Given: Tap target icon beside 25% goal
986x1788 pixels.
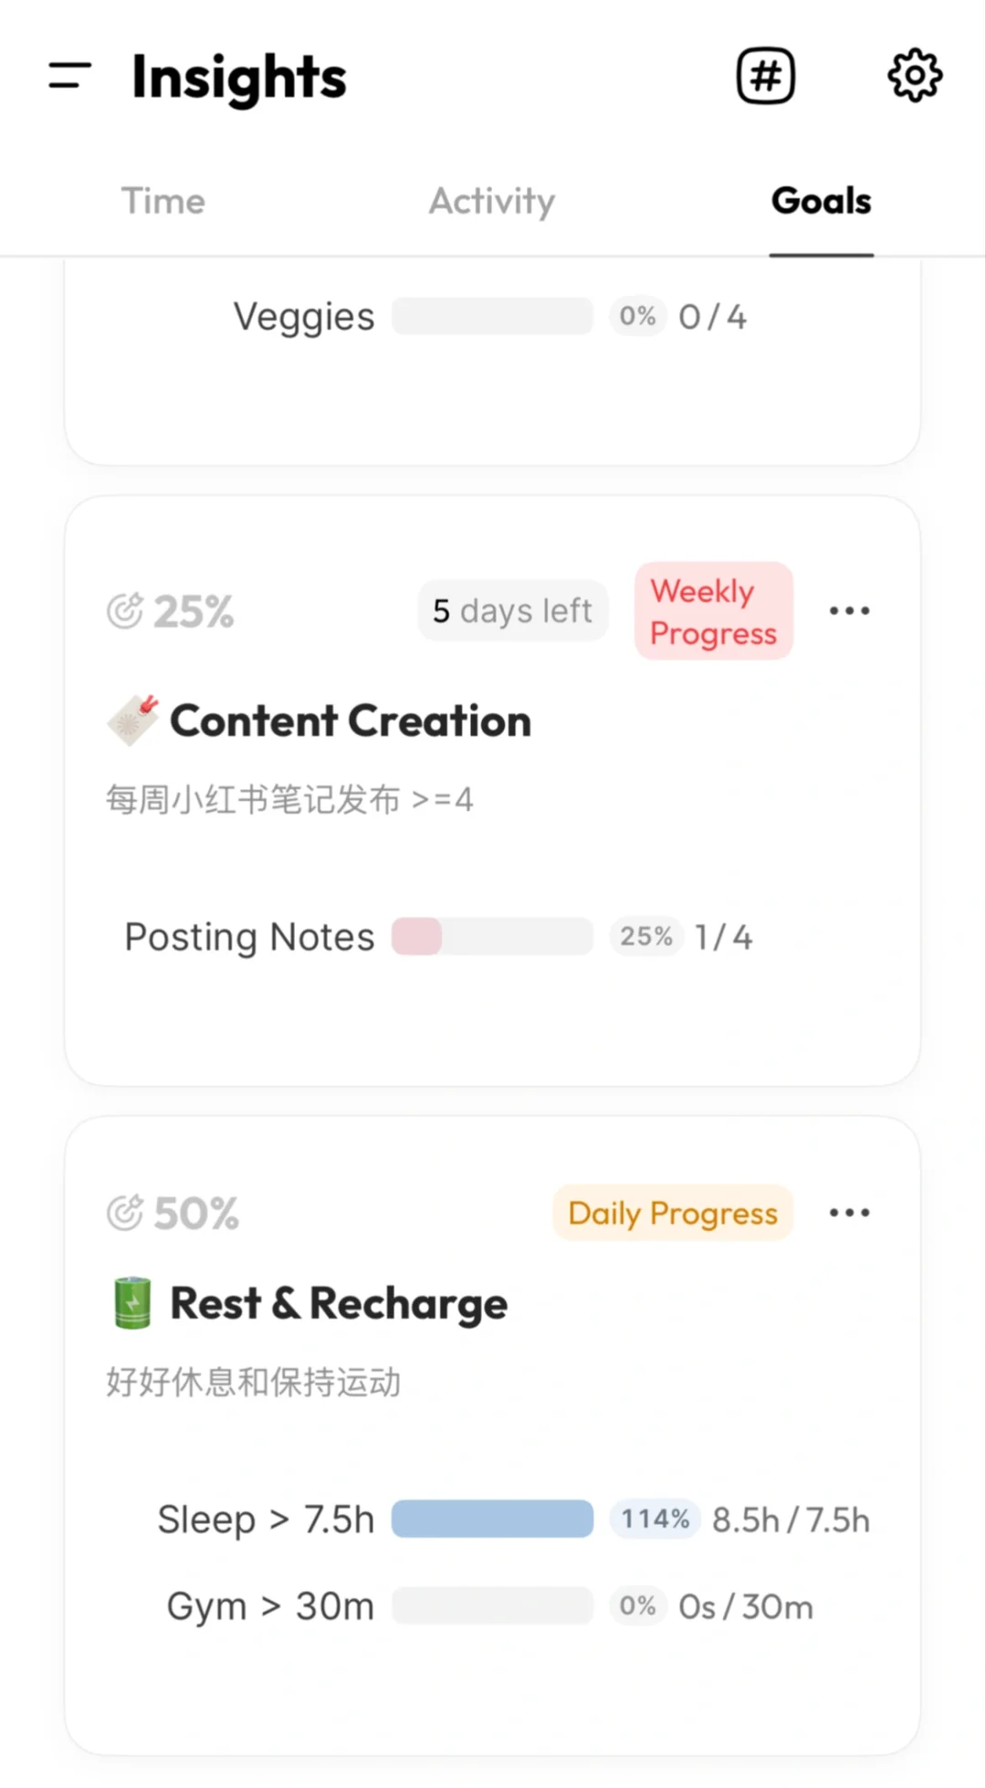Looking at the screenshot, I should coord(125,611).
